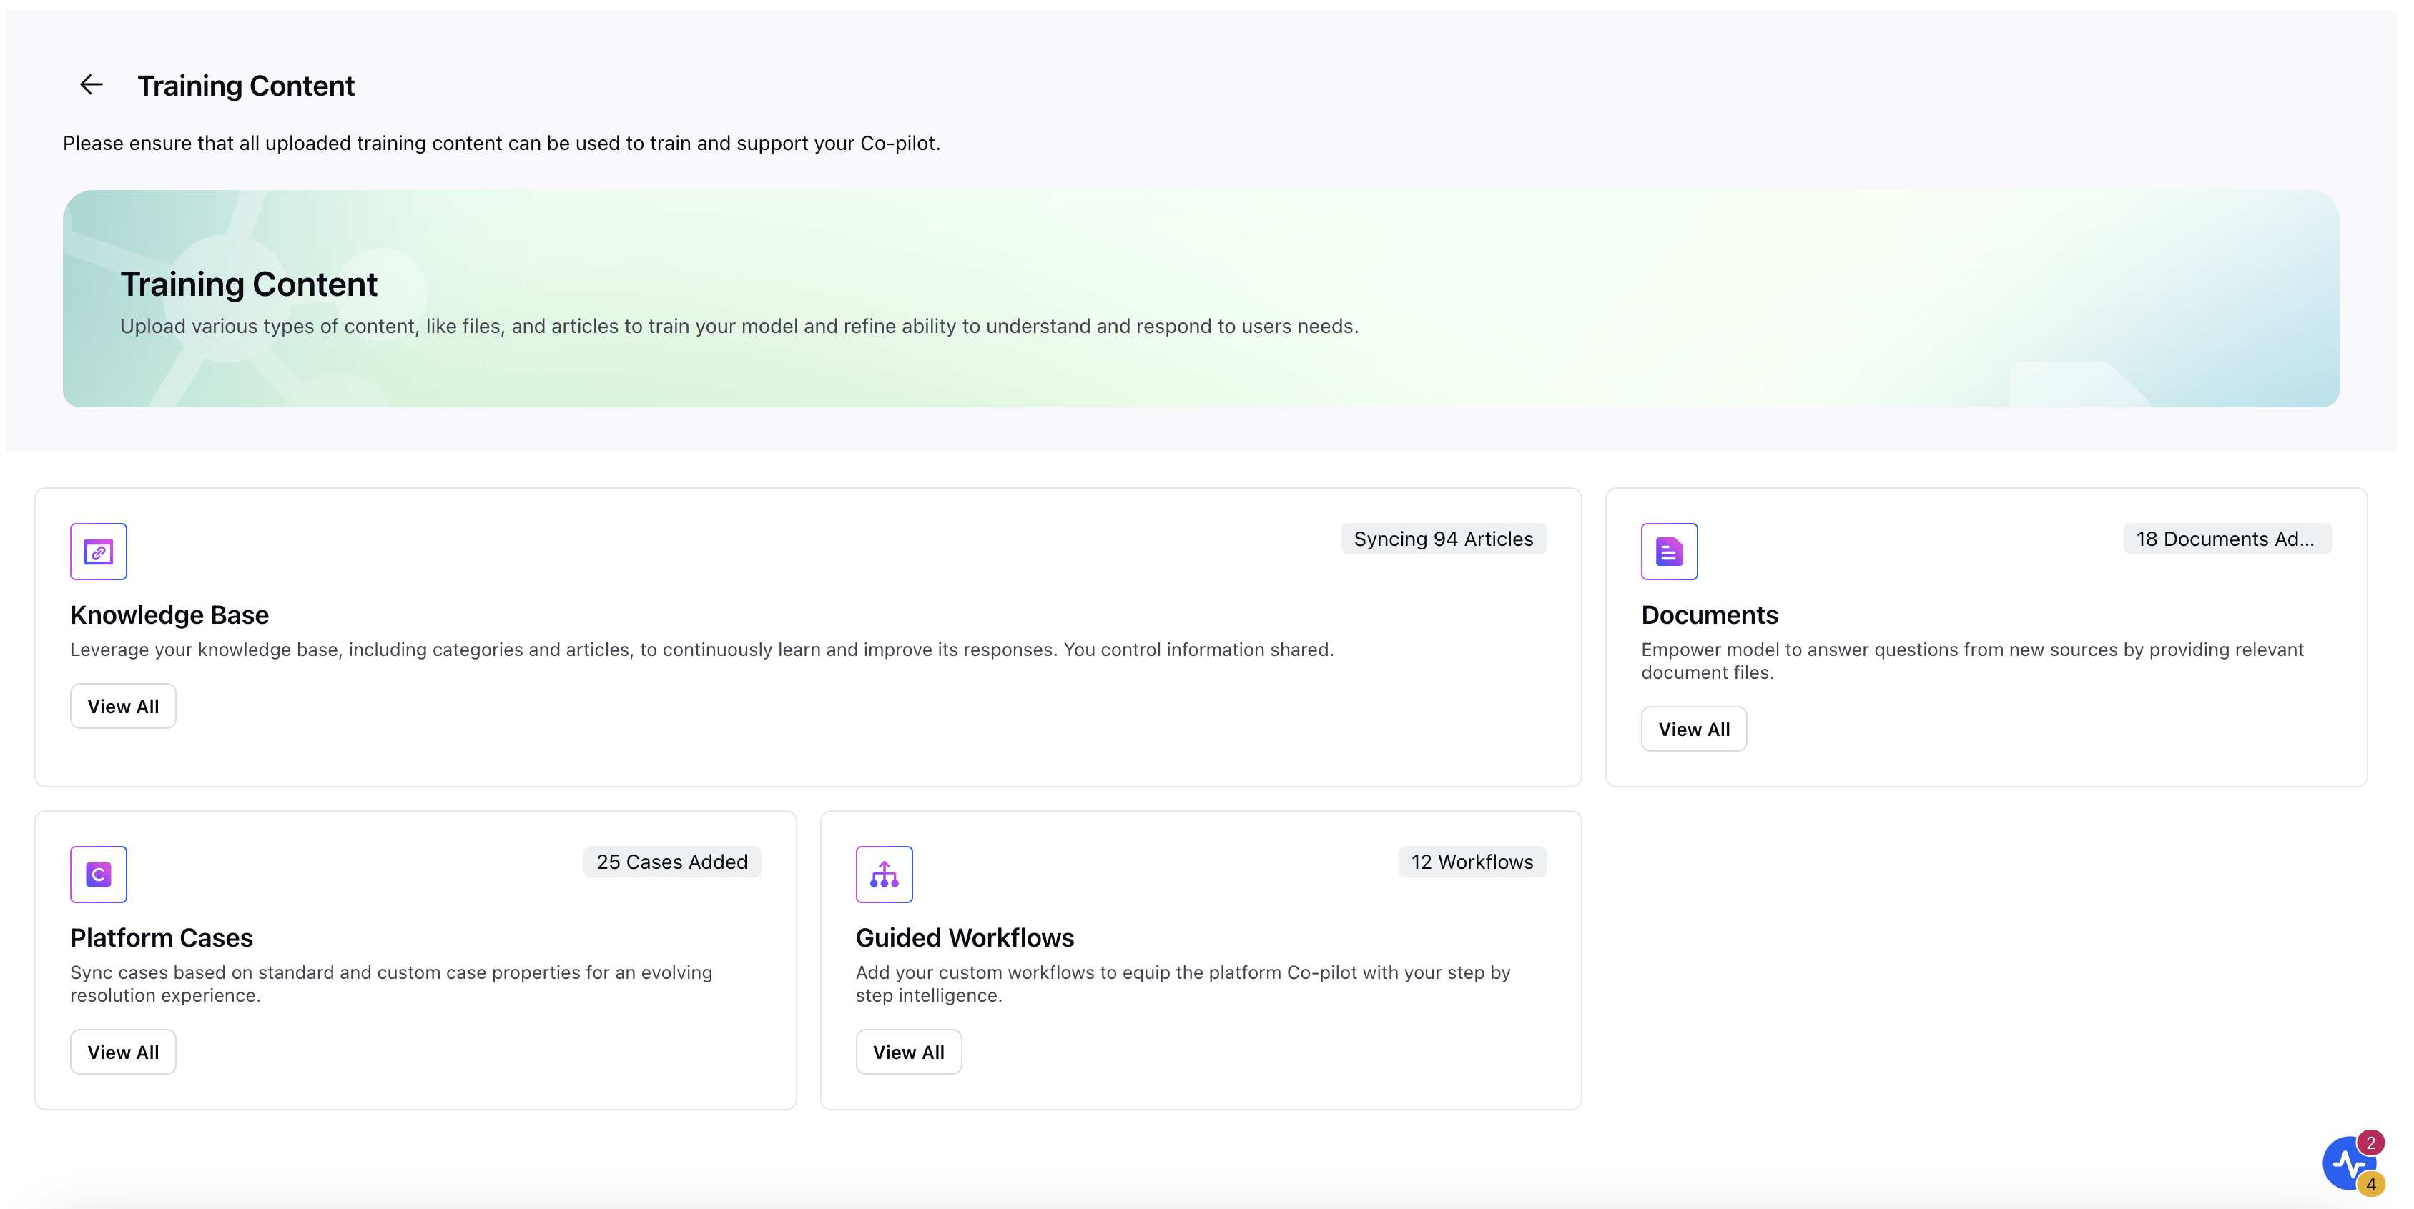Image resolution: width=2414 pixels, height=1209 pixels.
Task: Click the 'Please ensure that all uploaded' notice
Action: click(x=501, y=144)
